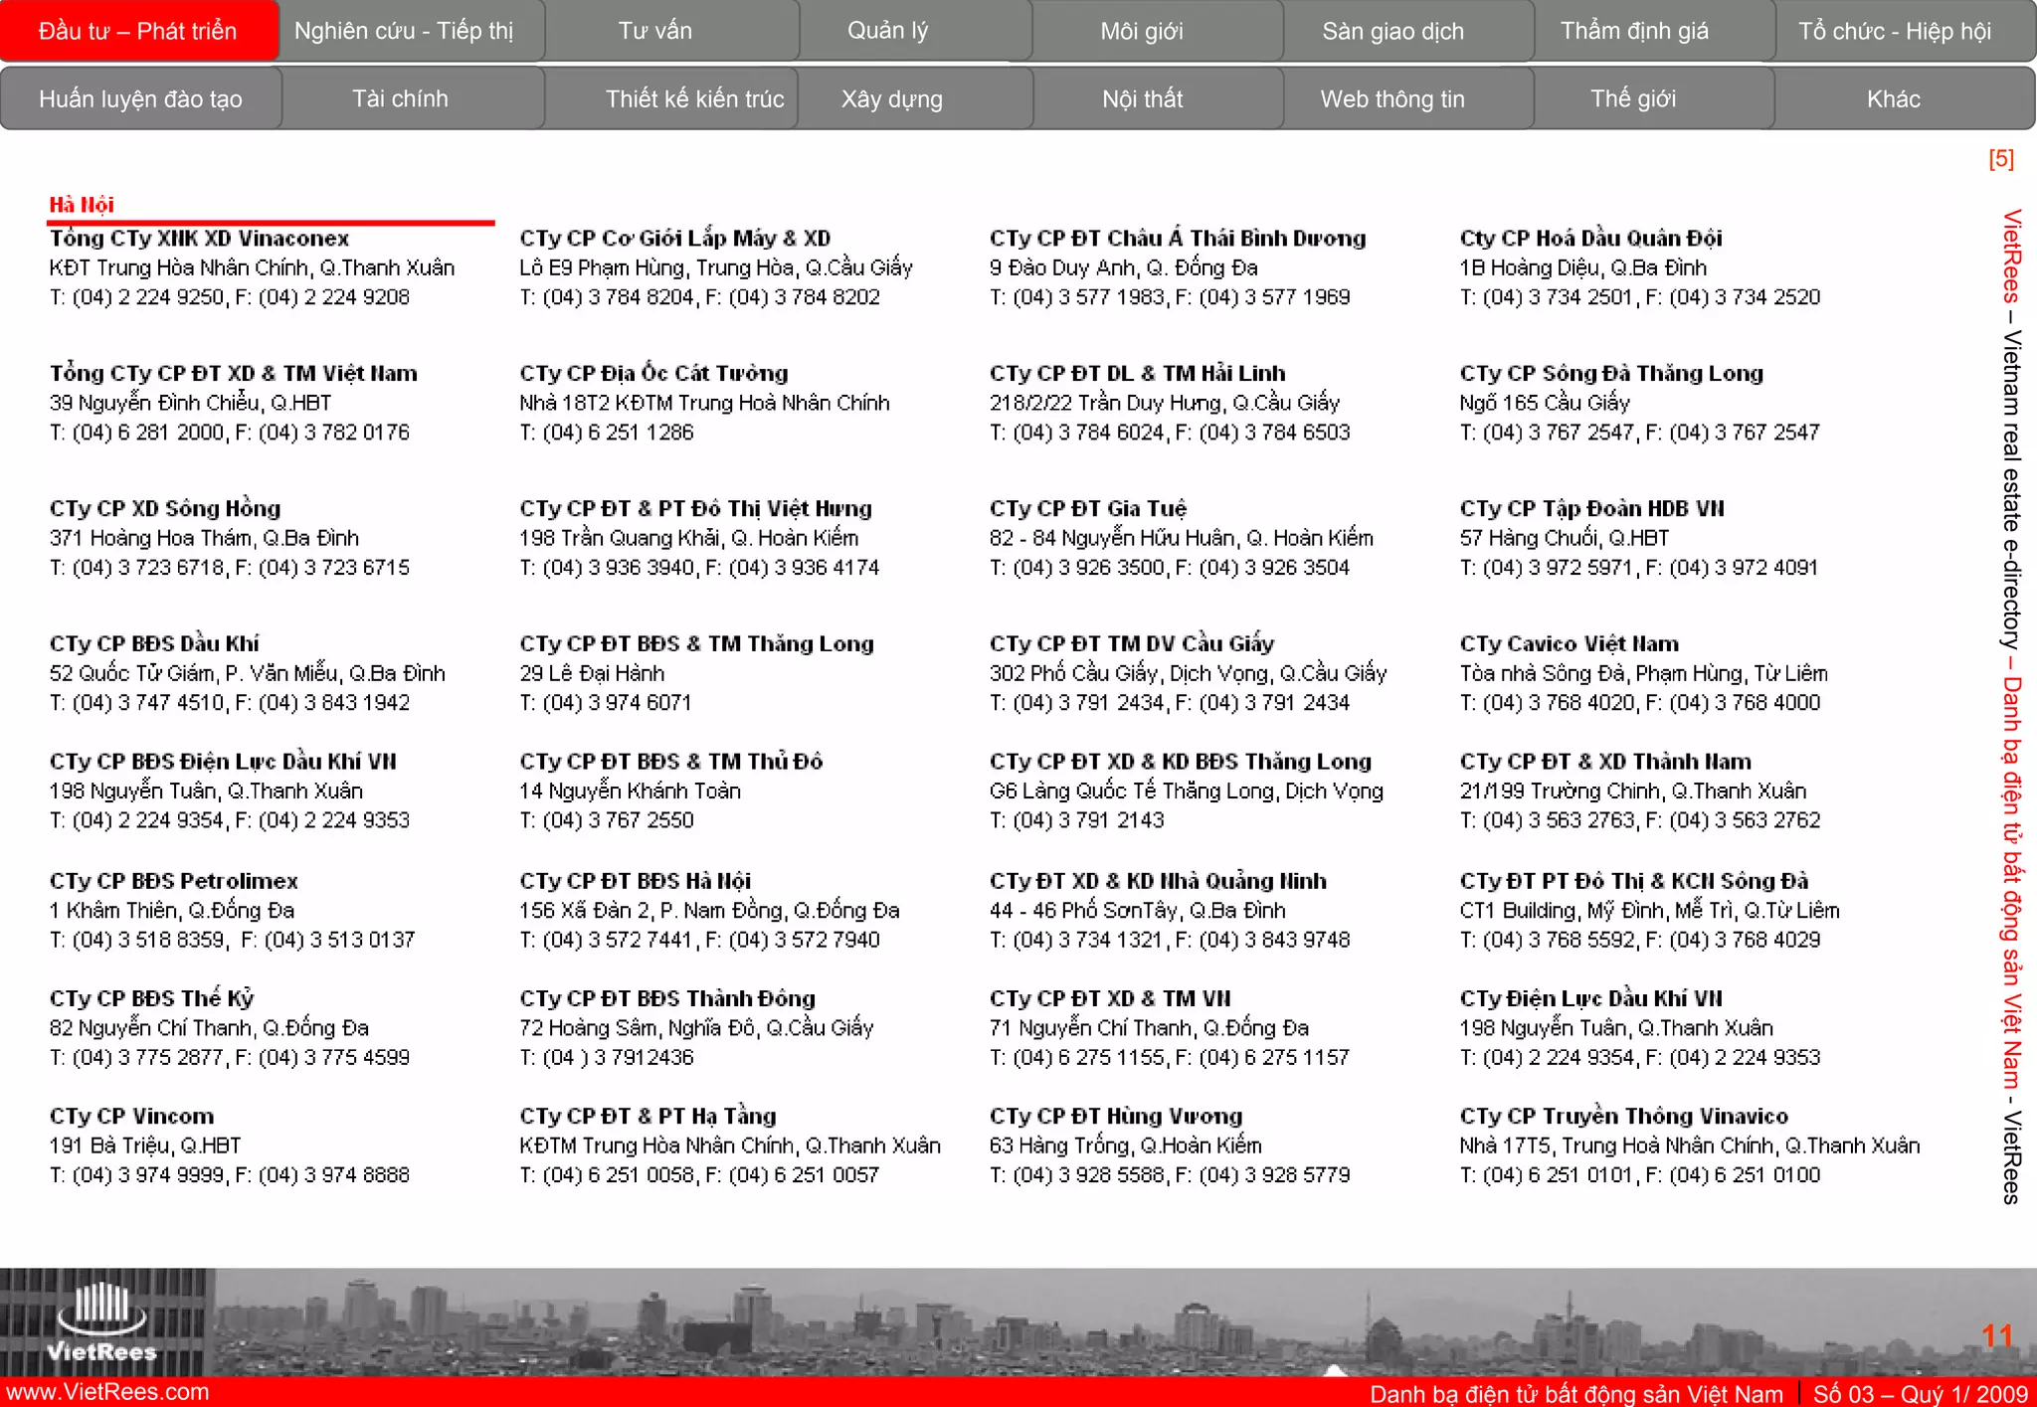Select Tổng CTy CP ĐT XD & TM Việt Nam
Viewport: 2037px width, 1407px height.
234,374
